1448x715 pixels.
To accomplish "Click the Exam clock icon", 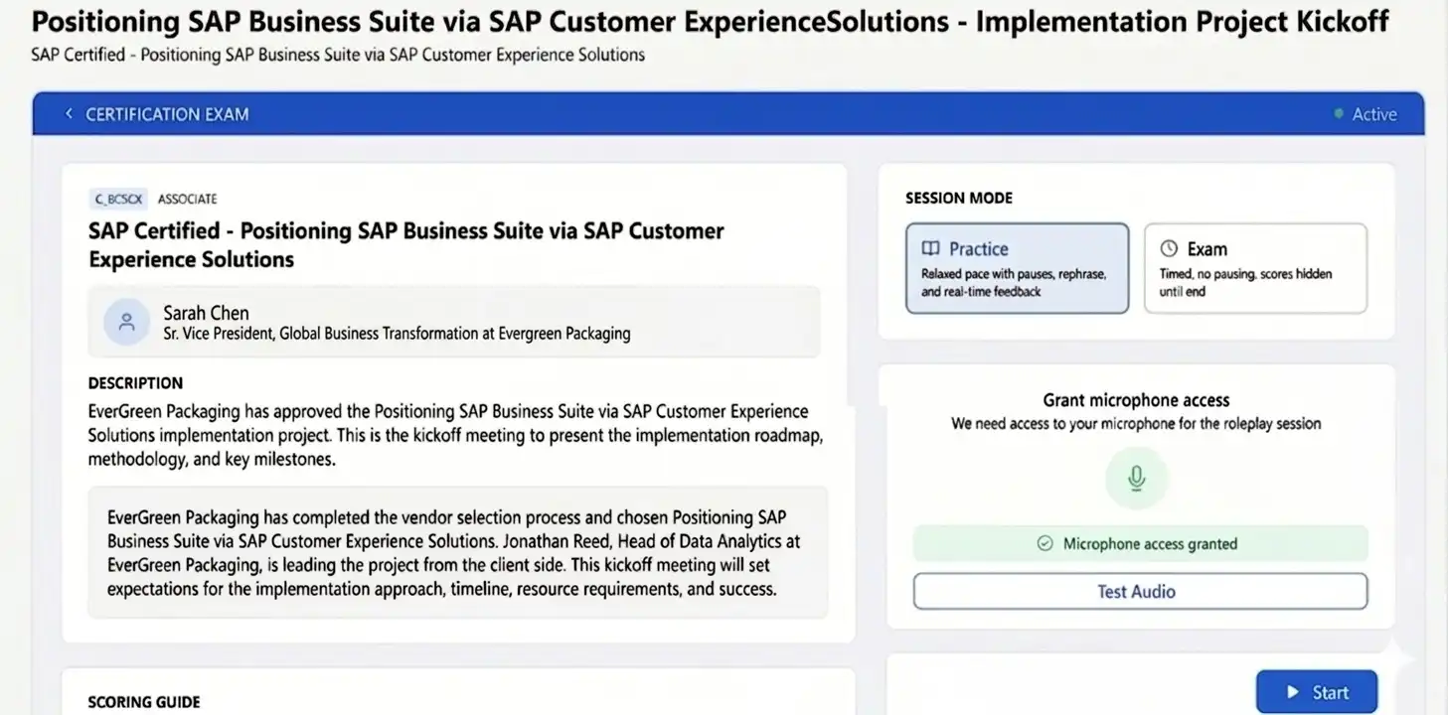I will tap(1169, 248).
